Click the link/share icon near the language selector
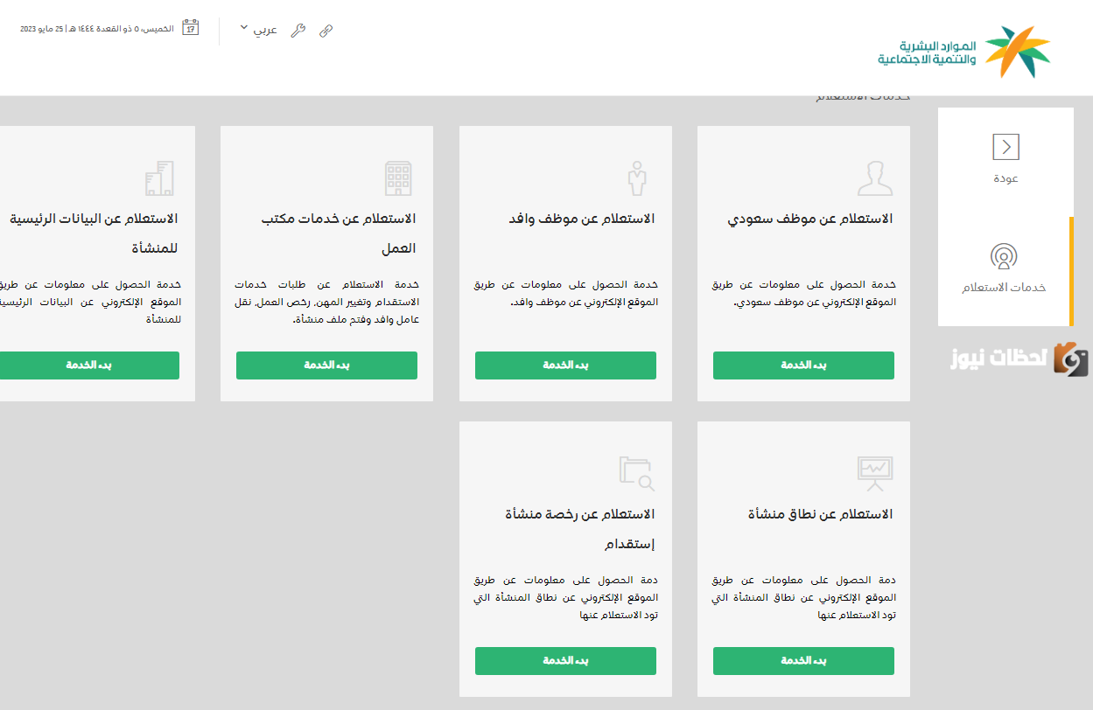The width and height of the screenshot is (1093, 710). click(326, 30)
